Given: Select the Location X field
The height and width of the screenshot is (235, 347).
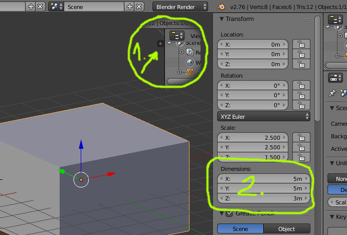Looking at the screenshot, I should (x=253, y=45).
